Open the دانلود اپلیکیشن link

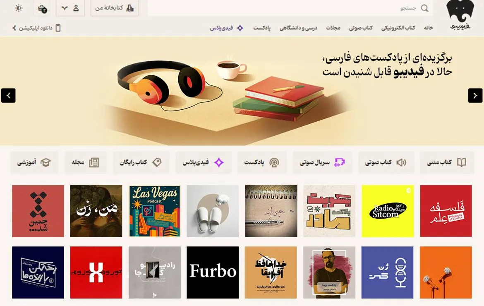tap(36, 28)
